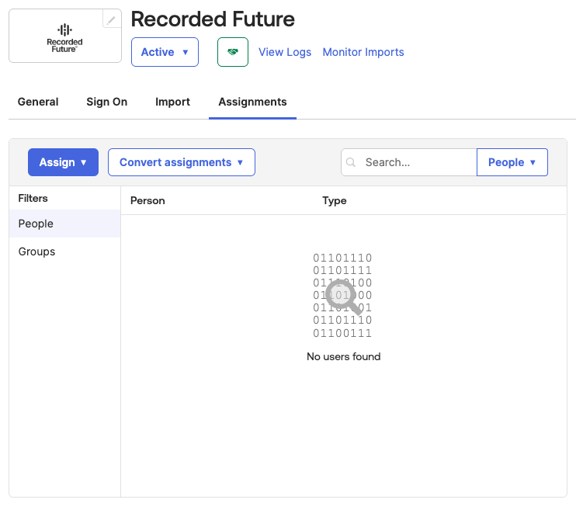Screen dimensions: 576x510
Task: Select the Groups filter in the sidebar
Action: [36, 252]
